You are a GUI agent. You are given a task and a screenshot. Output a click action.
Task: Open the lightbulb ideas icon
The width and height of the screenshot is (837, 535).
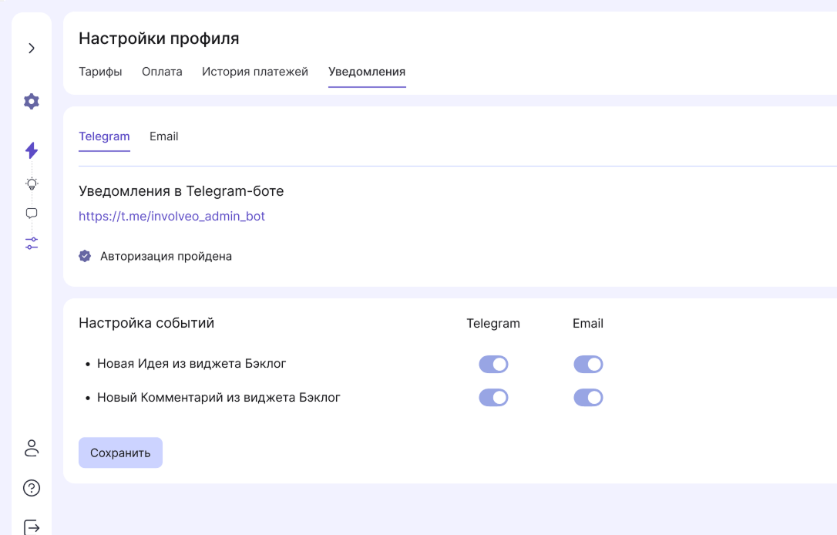point(32,183)
